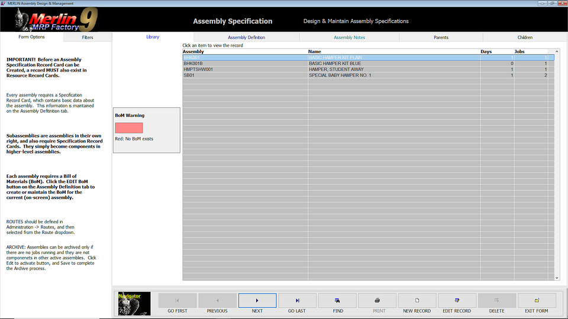Click the Previous record arrow icon
The image size is (568, 319).
tap(217, 301)
